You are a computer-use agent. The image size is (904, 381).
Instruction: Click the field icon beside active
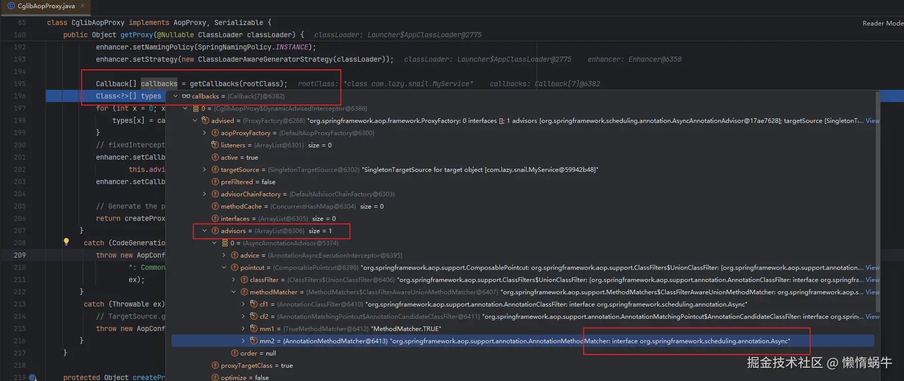click(x=215, y=157)
